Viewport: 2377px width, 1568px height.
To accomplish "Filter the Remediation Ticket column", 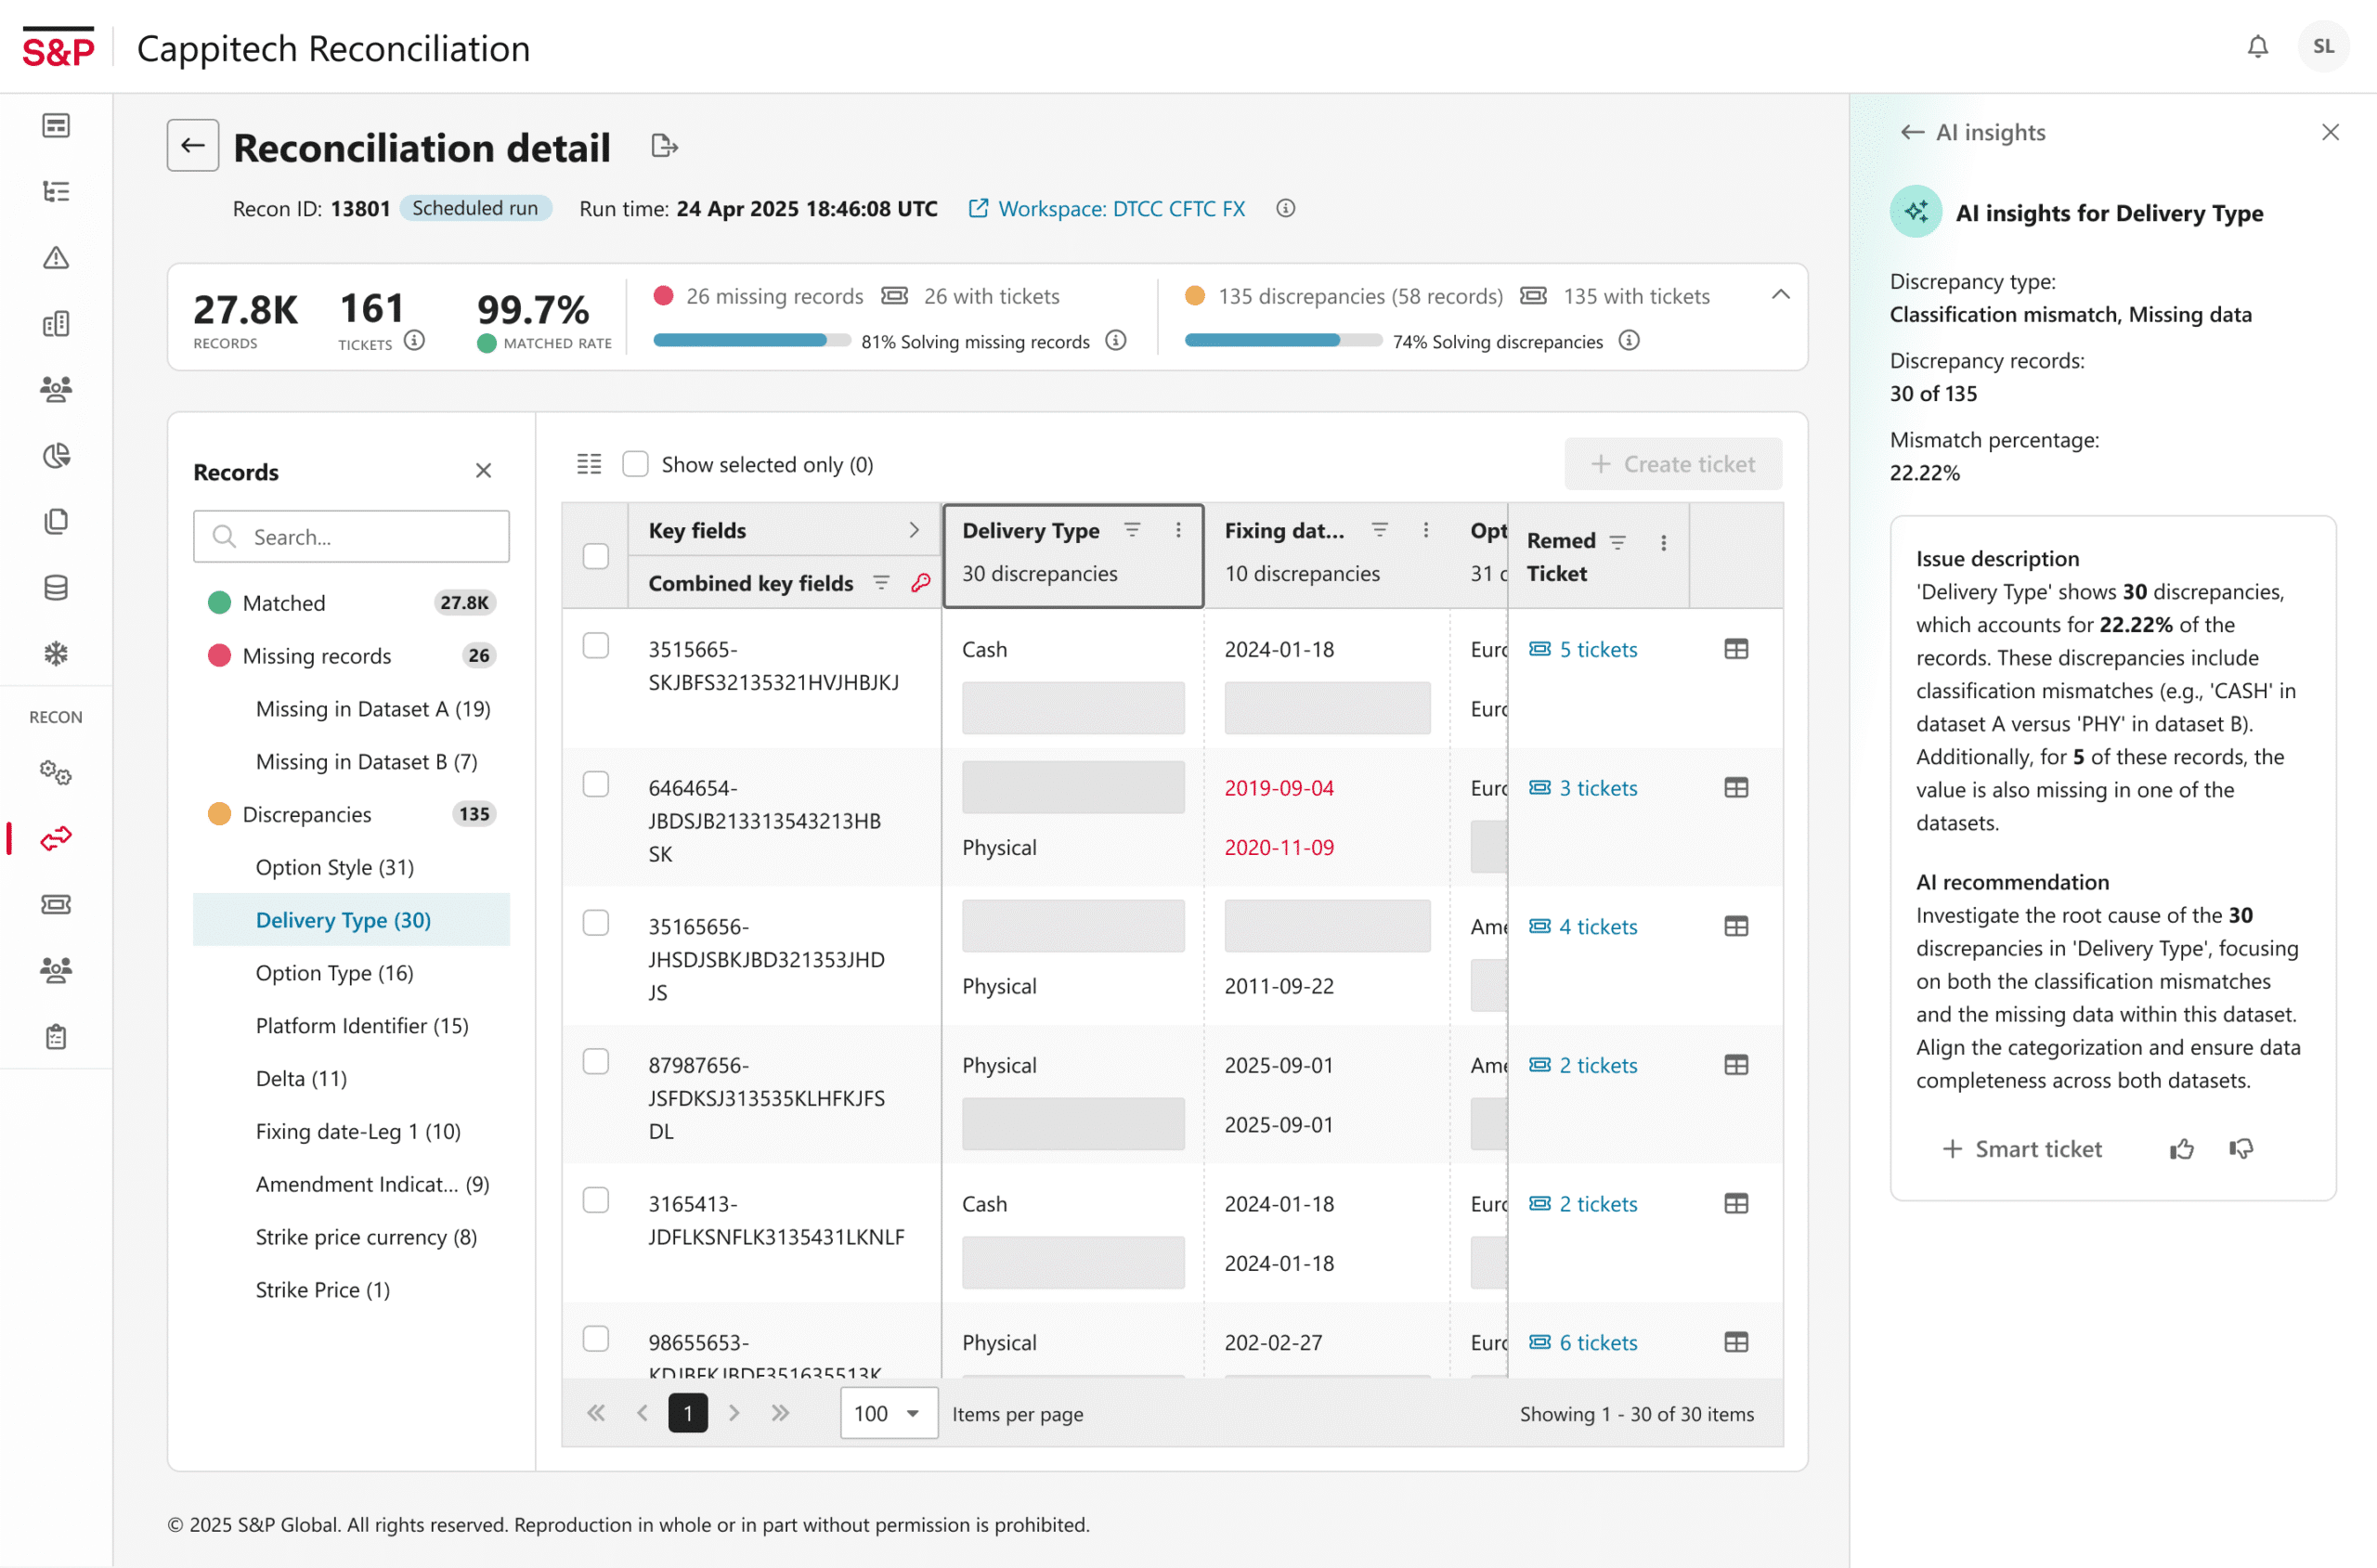I will click(x=1617, y=542).
